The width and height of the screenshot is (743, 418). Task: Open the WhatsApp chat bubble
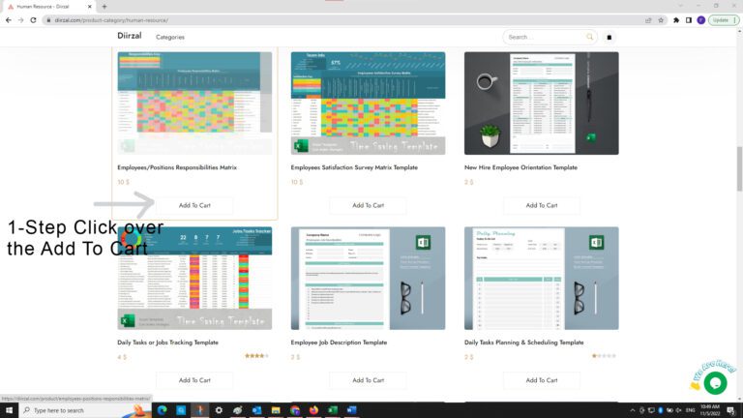tap(715, 383)
